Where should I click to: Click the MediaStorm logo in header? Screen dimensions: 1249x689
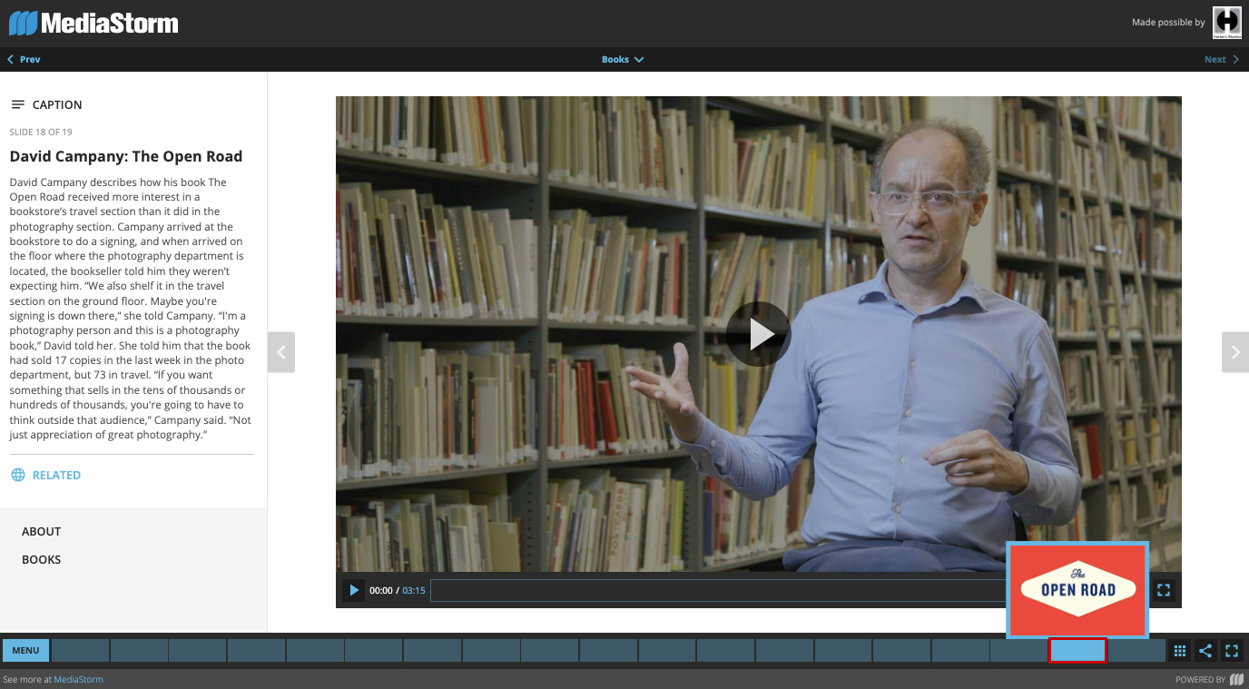coord(93,23)
